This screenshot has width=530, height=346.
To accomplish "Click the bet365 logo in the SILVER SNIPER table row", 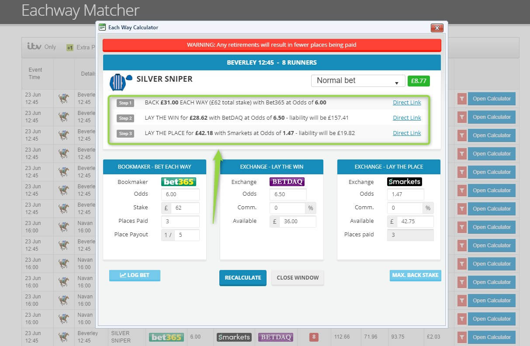I will click(x=166, y=337).
